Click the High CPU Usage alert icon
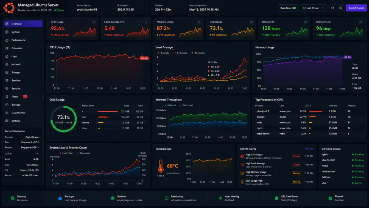The width and height of the screenshot is (369, 208). click(x=242, y=156)
